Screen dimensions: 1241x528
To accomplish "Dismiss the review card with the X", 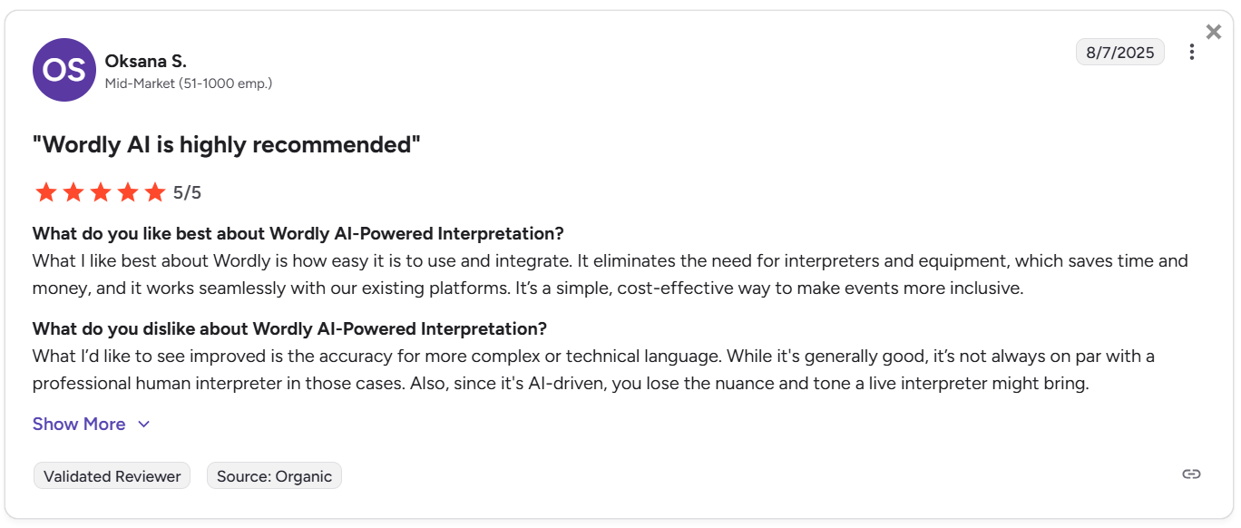I will tap(1214, 31).
